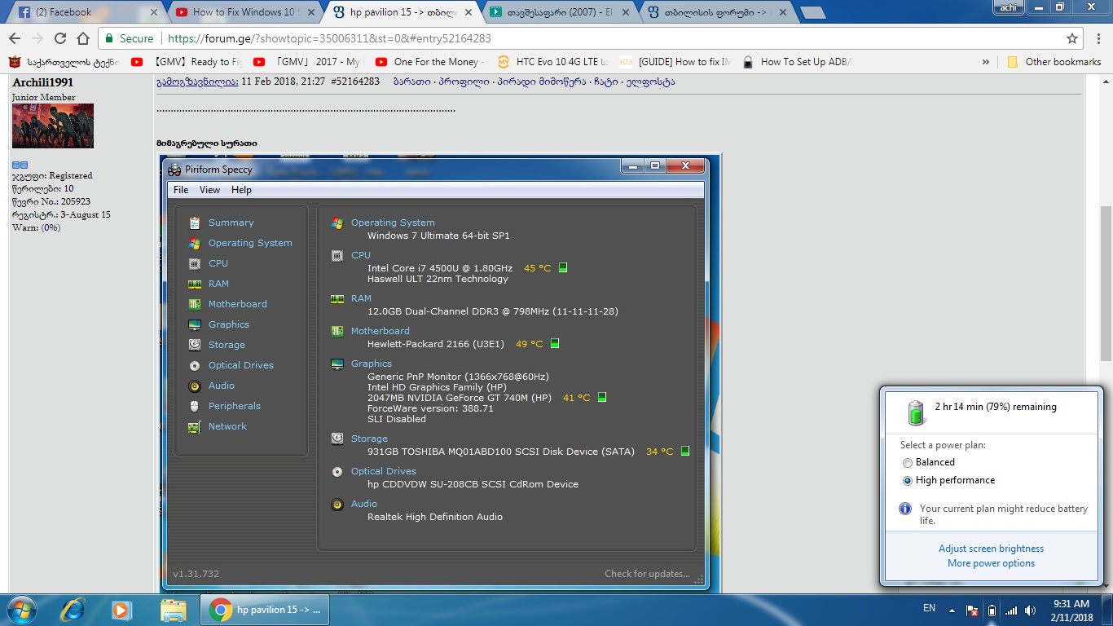The height and width of the screenshot is (626, 1113).
Task: Click the page's vertical scrollbar
Action: tap(1106, 281)
